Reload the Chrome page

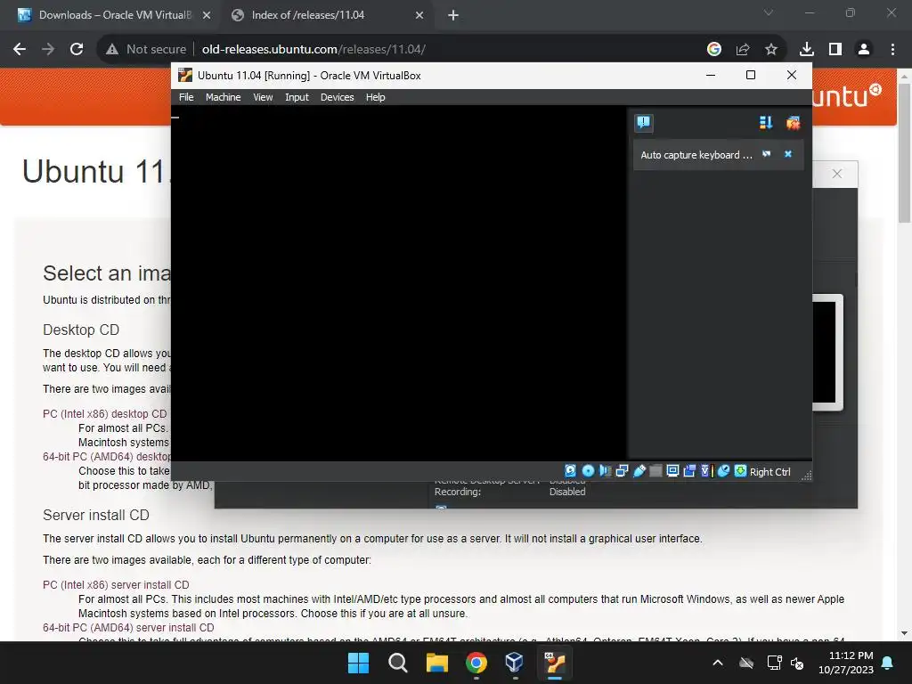click(x=77, y=49)
